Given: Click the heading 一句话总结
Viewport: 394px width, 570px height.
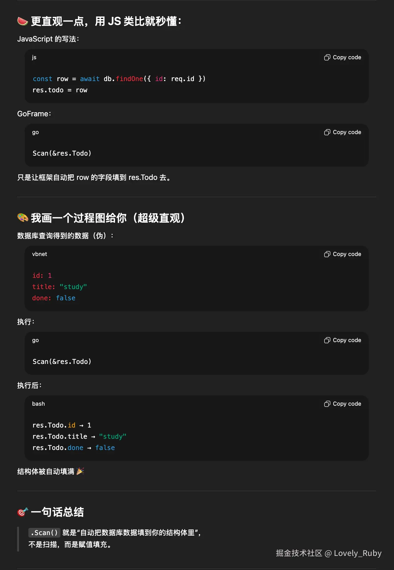Looking at the screenshot, I should coord(58,512).
